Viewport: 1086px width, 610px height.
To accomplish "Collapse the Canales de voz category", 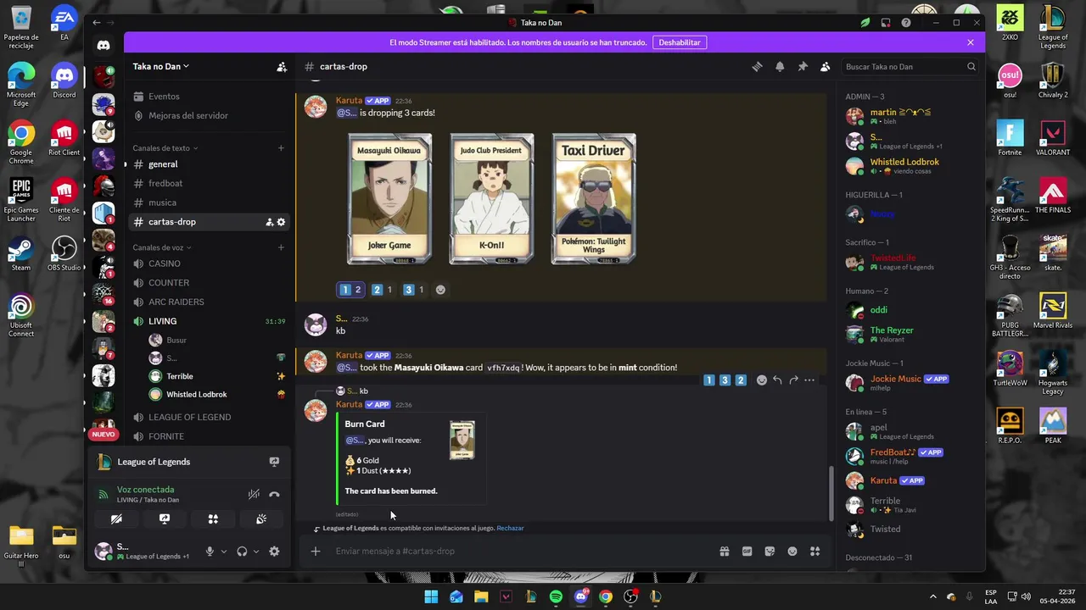I will (x=161, y=247).
